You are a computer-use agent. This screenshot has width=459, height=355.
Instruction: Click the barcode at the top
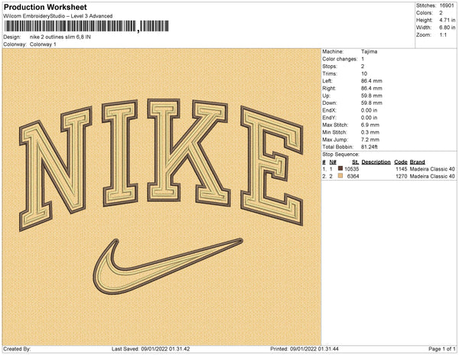(x=86, y=26)
